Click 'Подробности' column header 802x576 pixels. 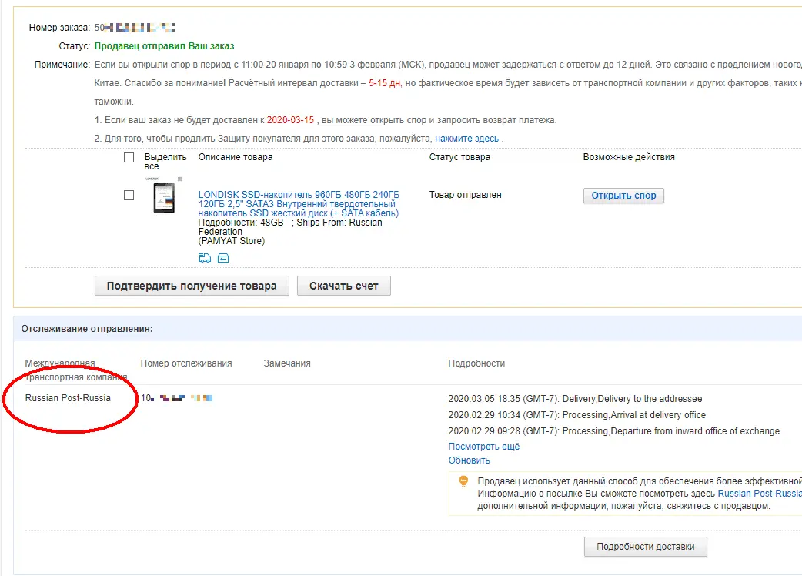(x=476, y=363)
